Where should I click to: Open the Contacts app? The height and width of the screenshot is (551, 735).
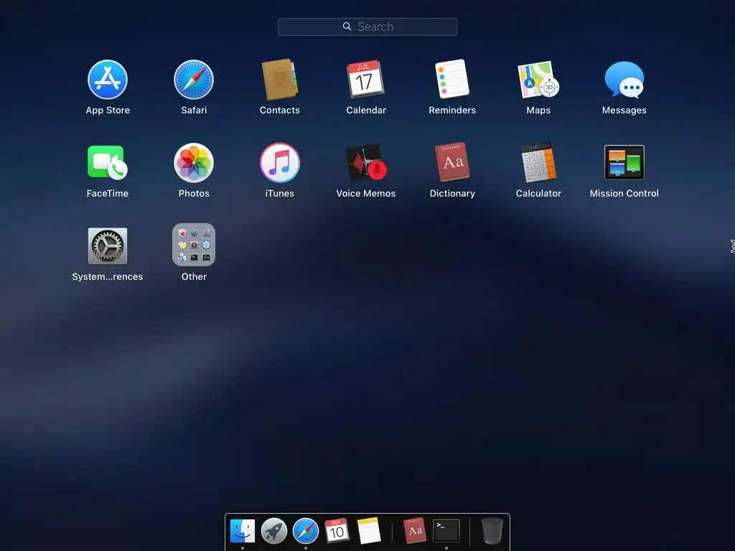pos(279,80)
